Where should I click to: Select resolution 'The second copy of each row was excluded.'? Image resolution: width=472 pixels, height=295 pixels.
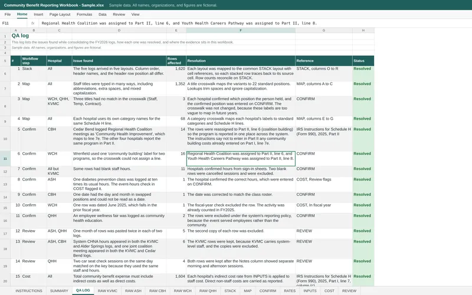(x=241, y=234)
